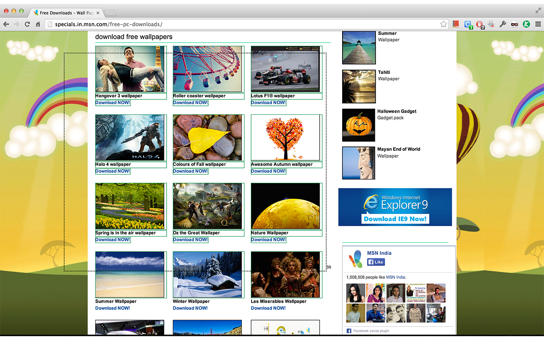Download the Halo 4 wallpaper

113,171
